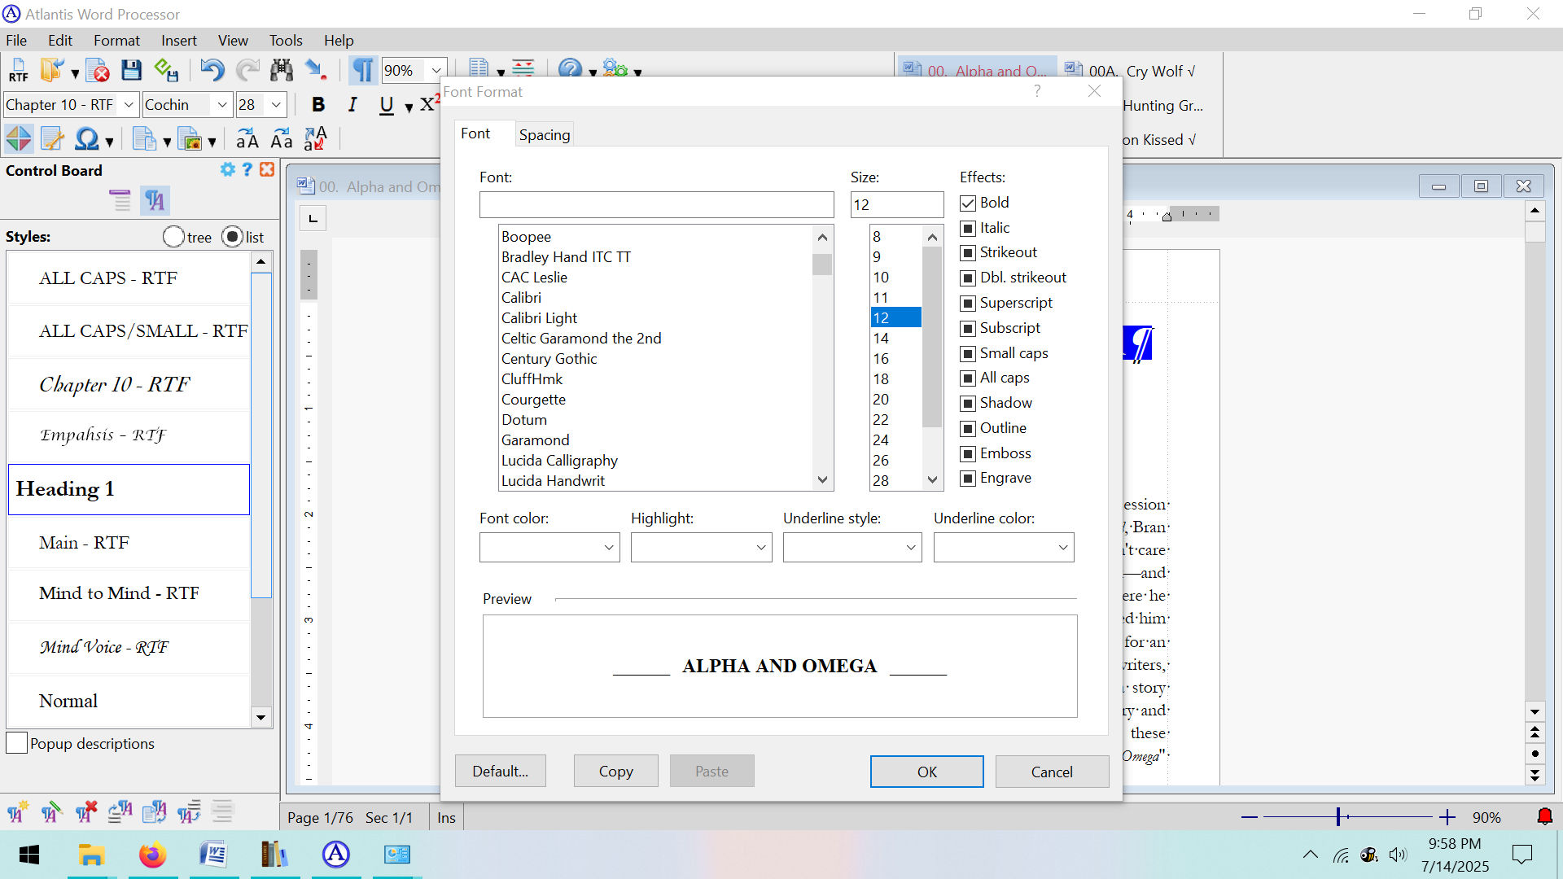
Task: Open Find with the binoculars icon
Action: [x=282, y=71]
